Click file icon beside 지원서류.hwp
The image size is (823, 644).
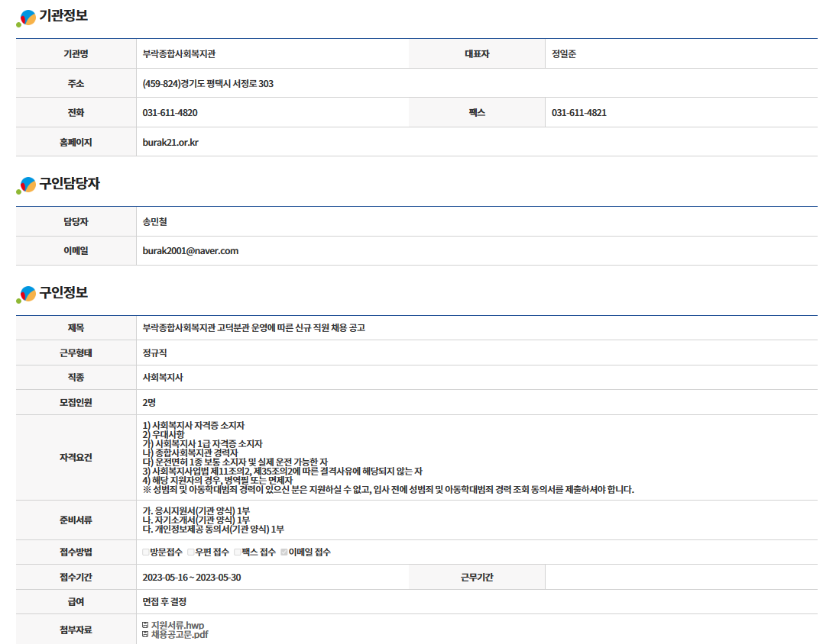coord(145,625)
